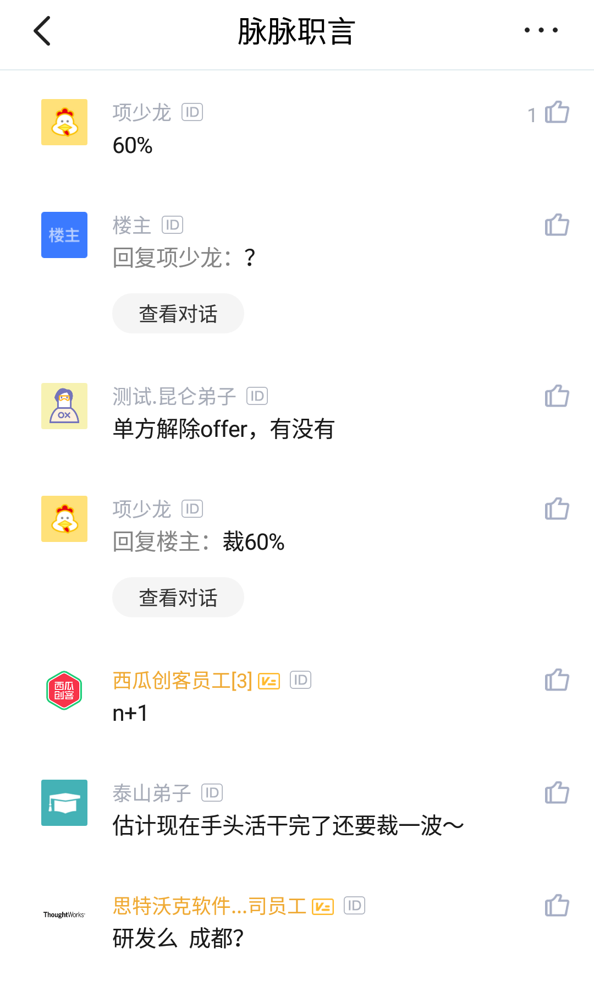Open 西瓜创客员工[3] profile name
The width and height of the screenshot is (594, 986).
[182, 681]
